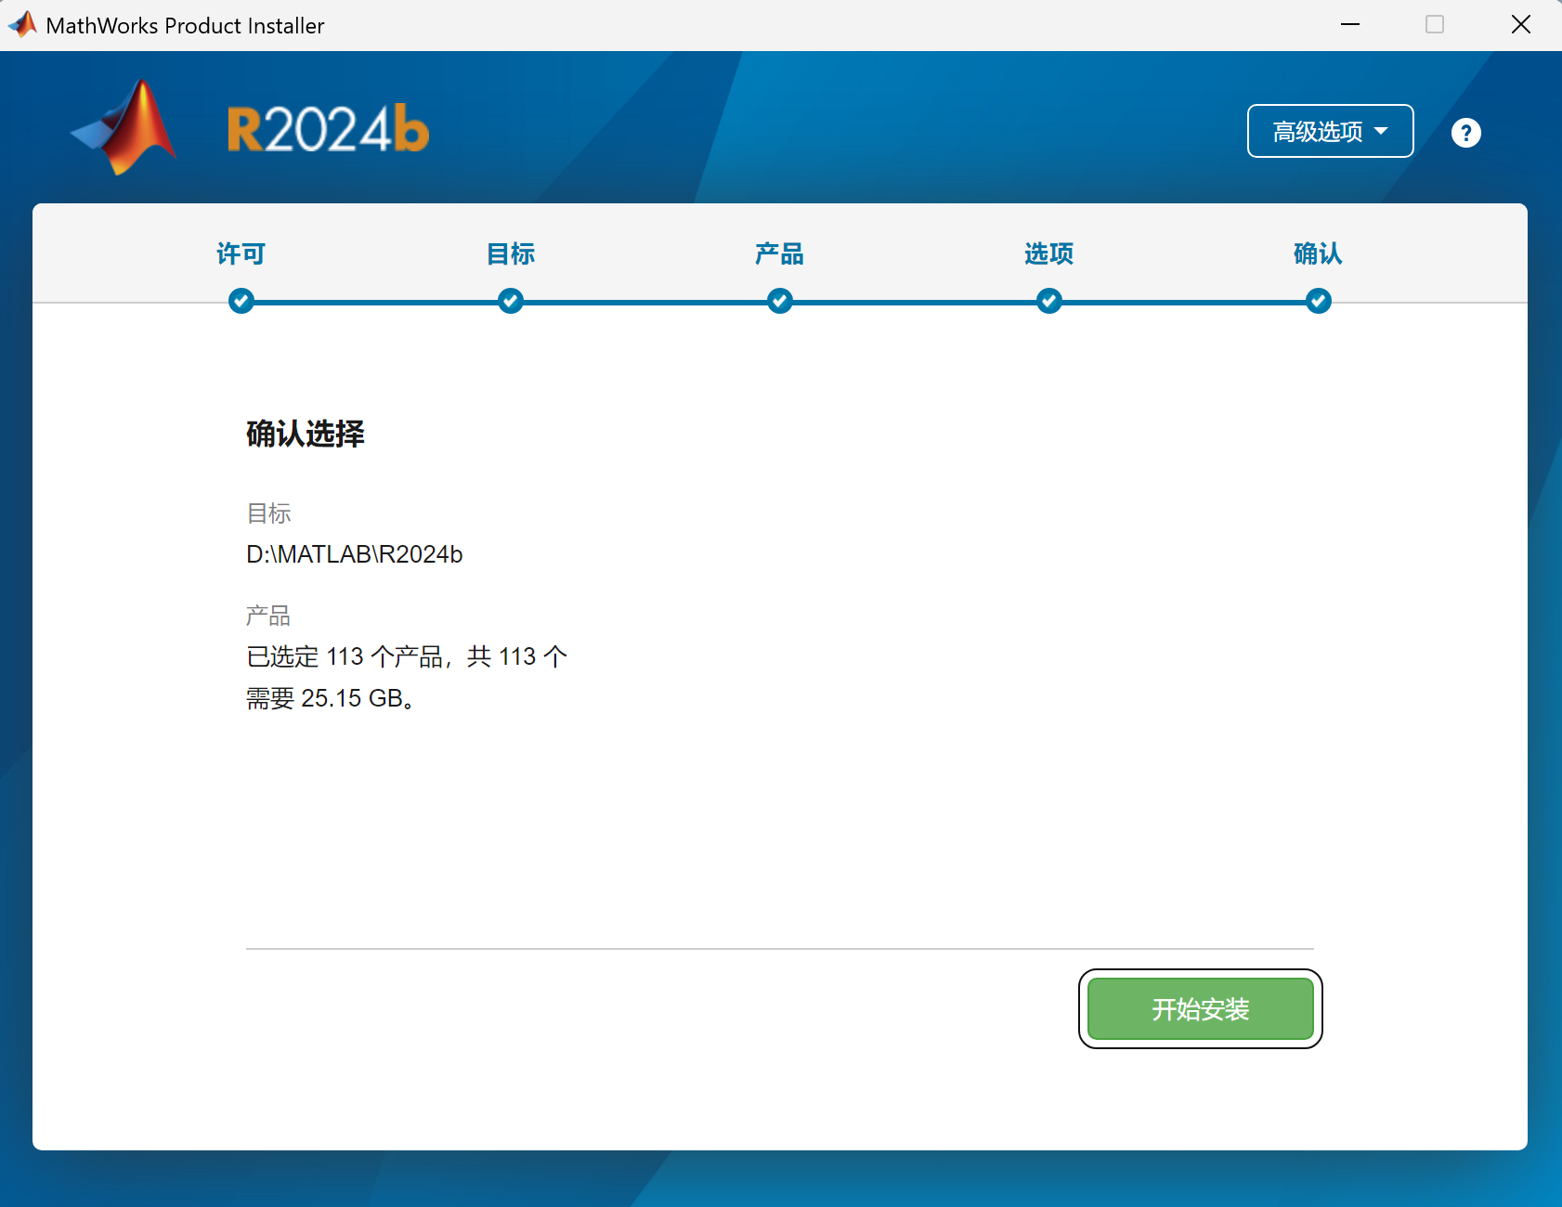The image size is (1562, 1207).
Task: Click the checkmark circle under 确认
Action: [x=1319, y=301]
